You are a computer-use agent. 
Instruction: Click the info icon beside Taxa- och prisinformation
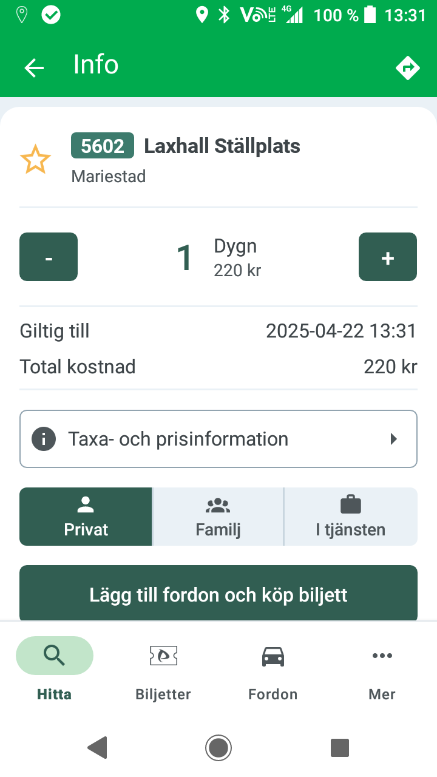click(x=44, y=439)
